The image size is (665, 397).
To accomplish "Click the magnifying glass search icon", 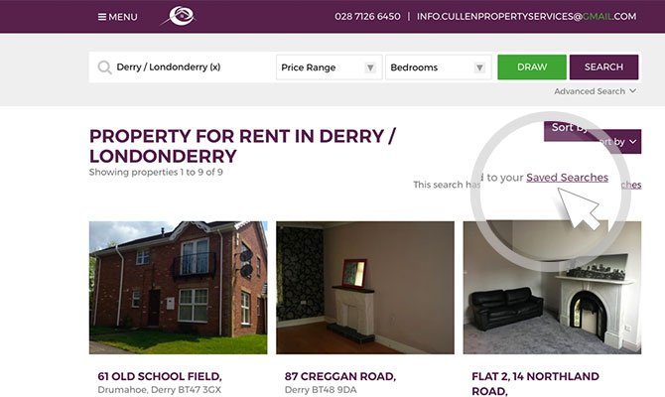I will (104, 67).
